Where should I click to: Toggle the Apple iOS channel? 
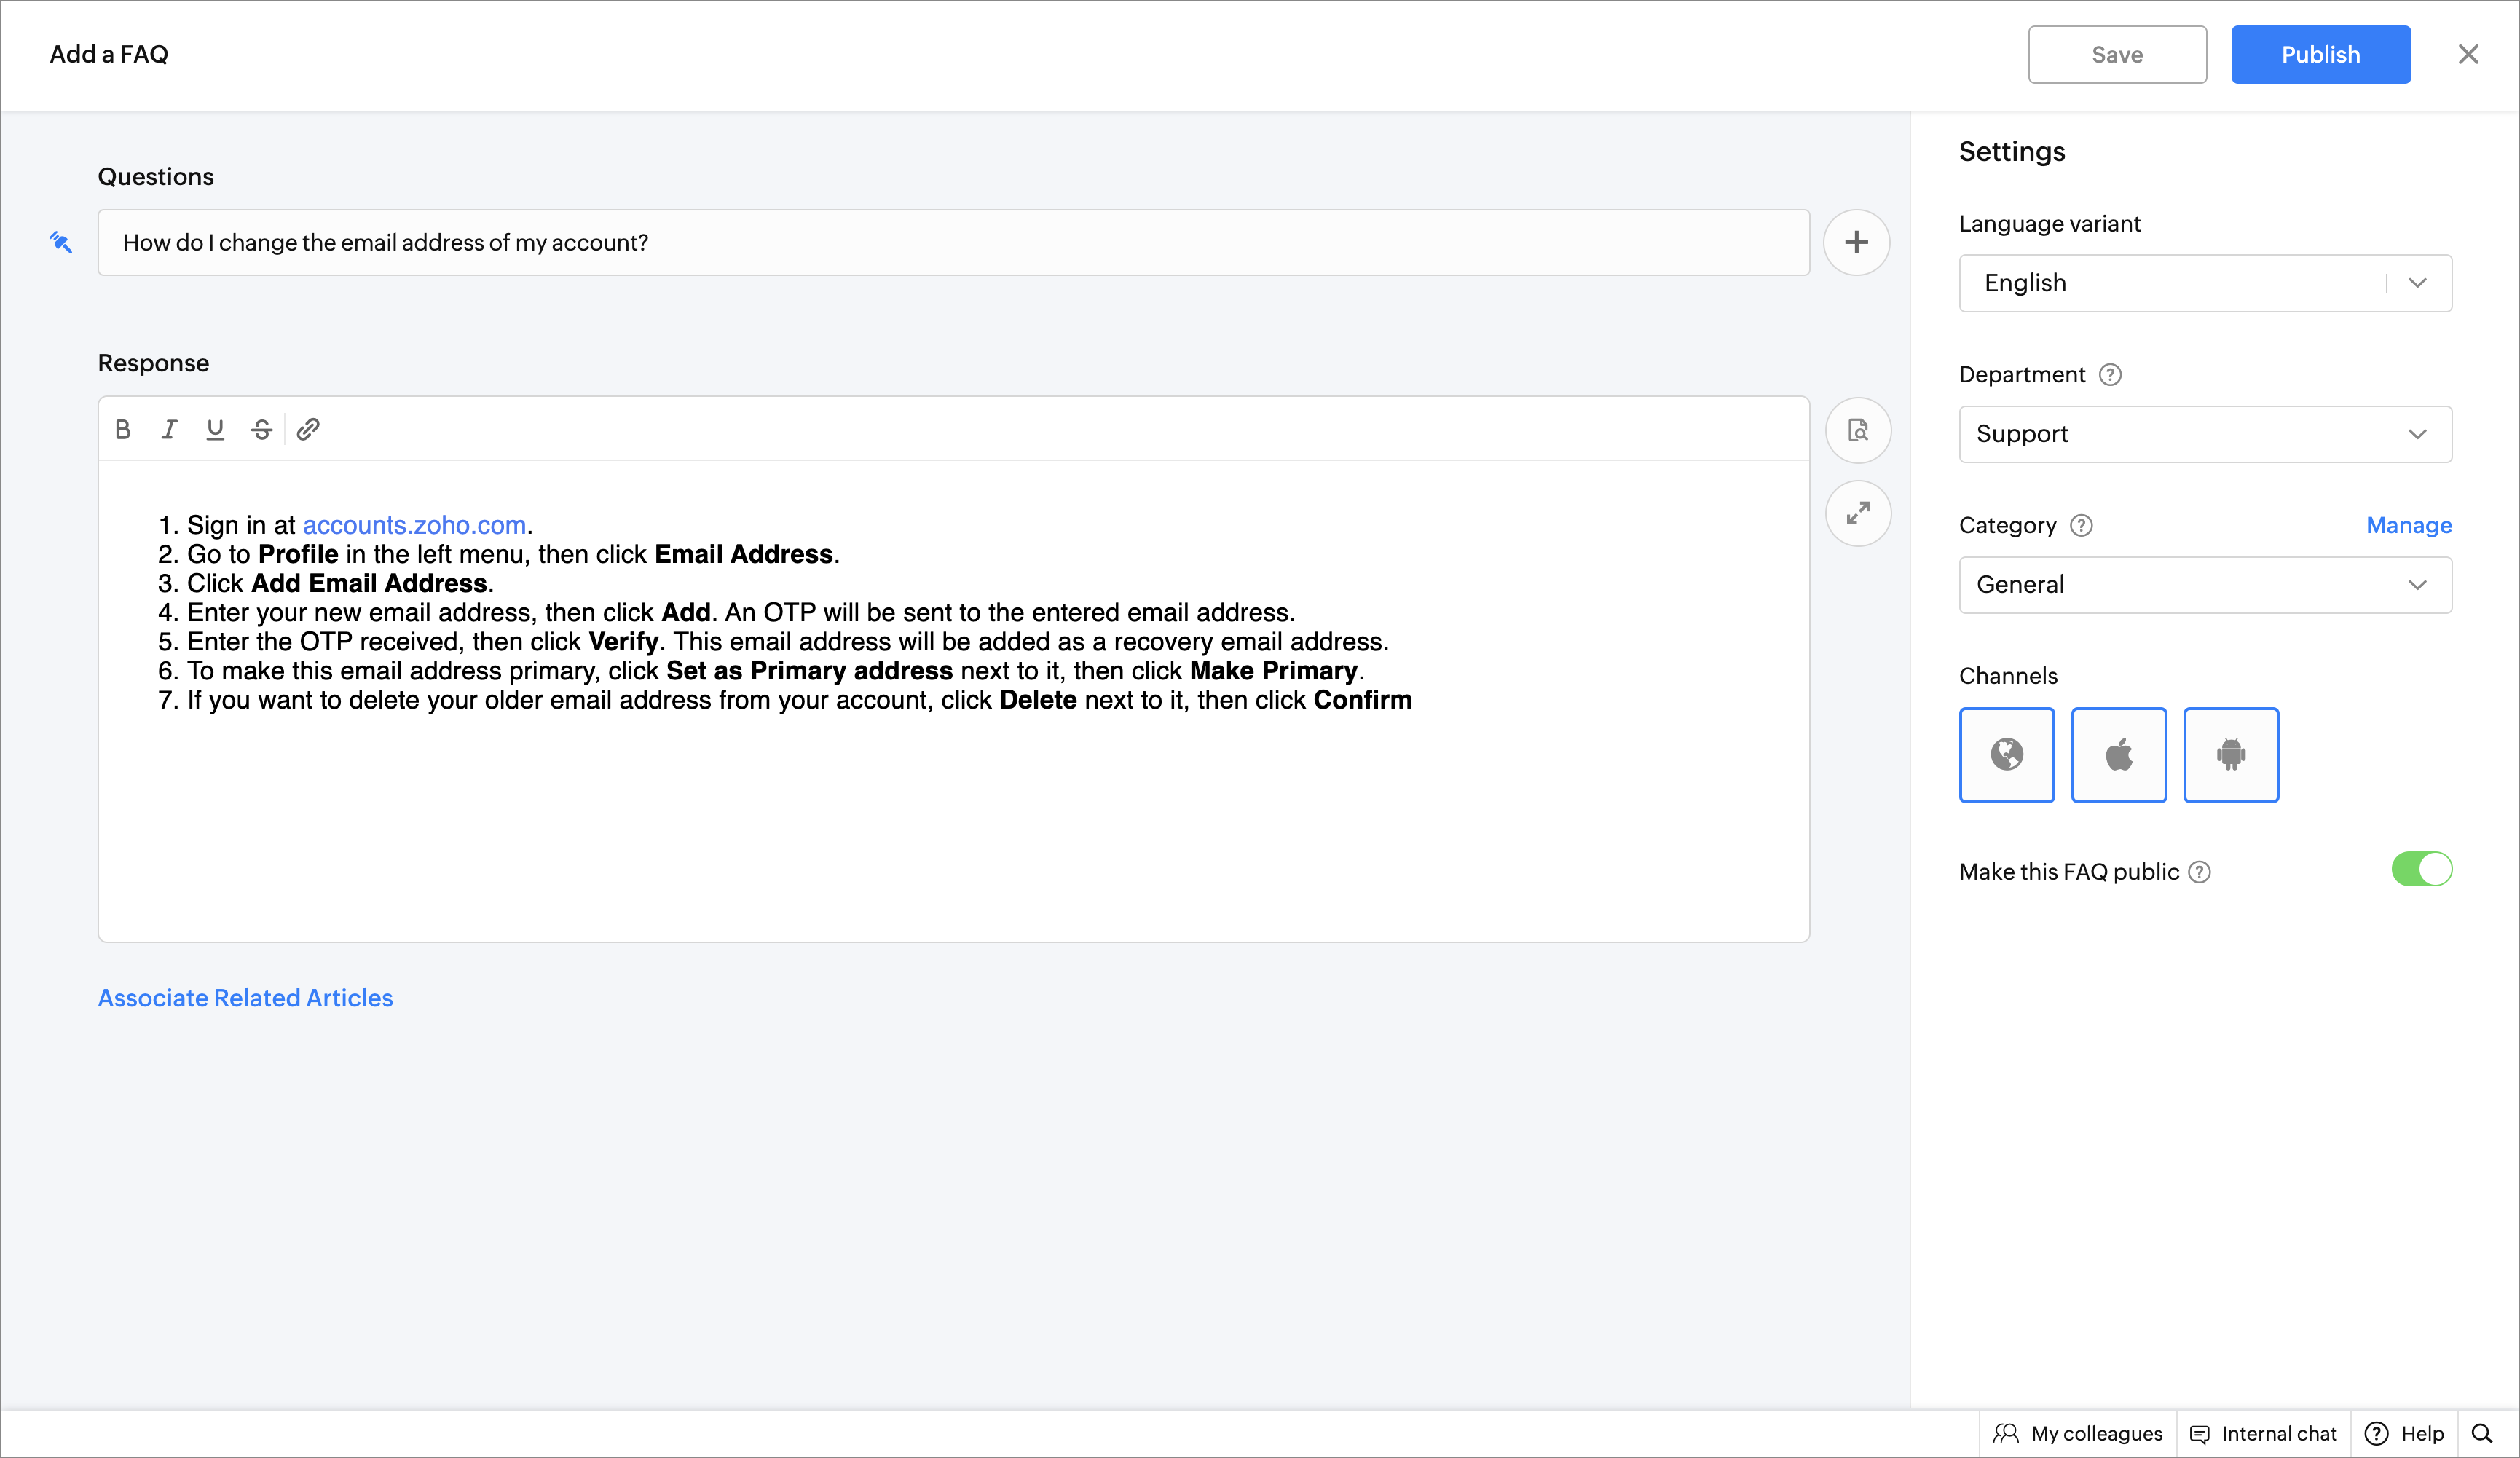(x=2118, y=755)
